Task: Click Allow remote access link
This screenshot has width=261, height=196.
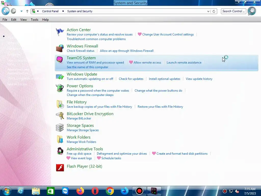Action: (147, 63)
